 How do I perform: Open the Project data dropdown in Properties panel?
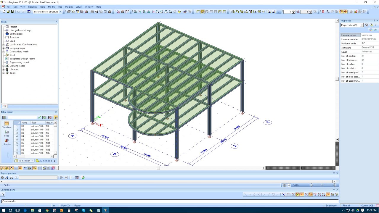[x=362, y=25]
